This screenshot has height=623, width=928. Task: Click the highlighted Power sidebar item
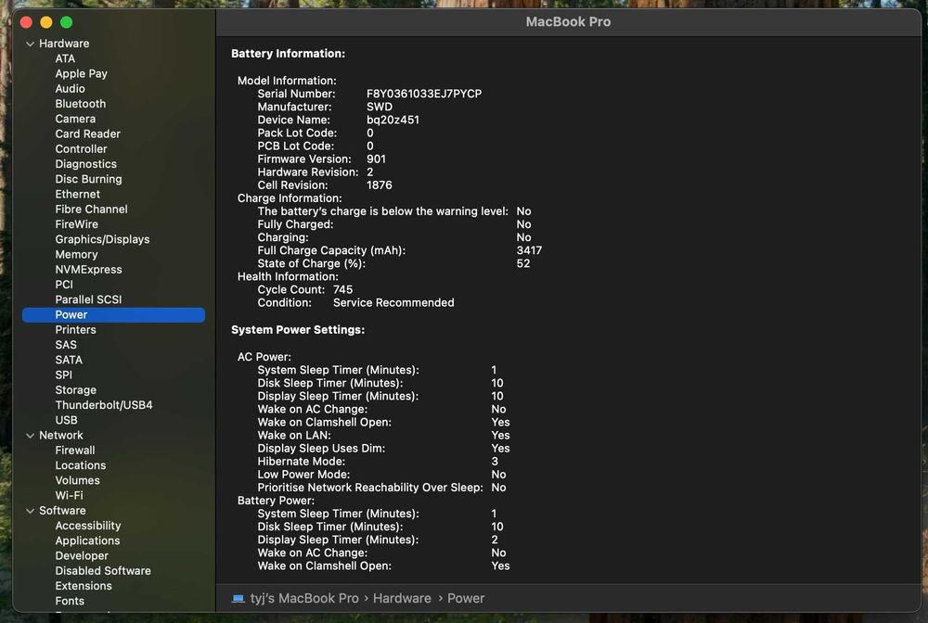[x=113, y=315]
